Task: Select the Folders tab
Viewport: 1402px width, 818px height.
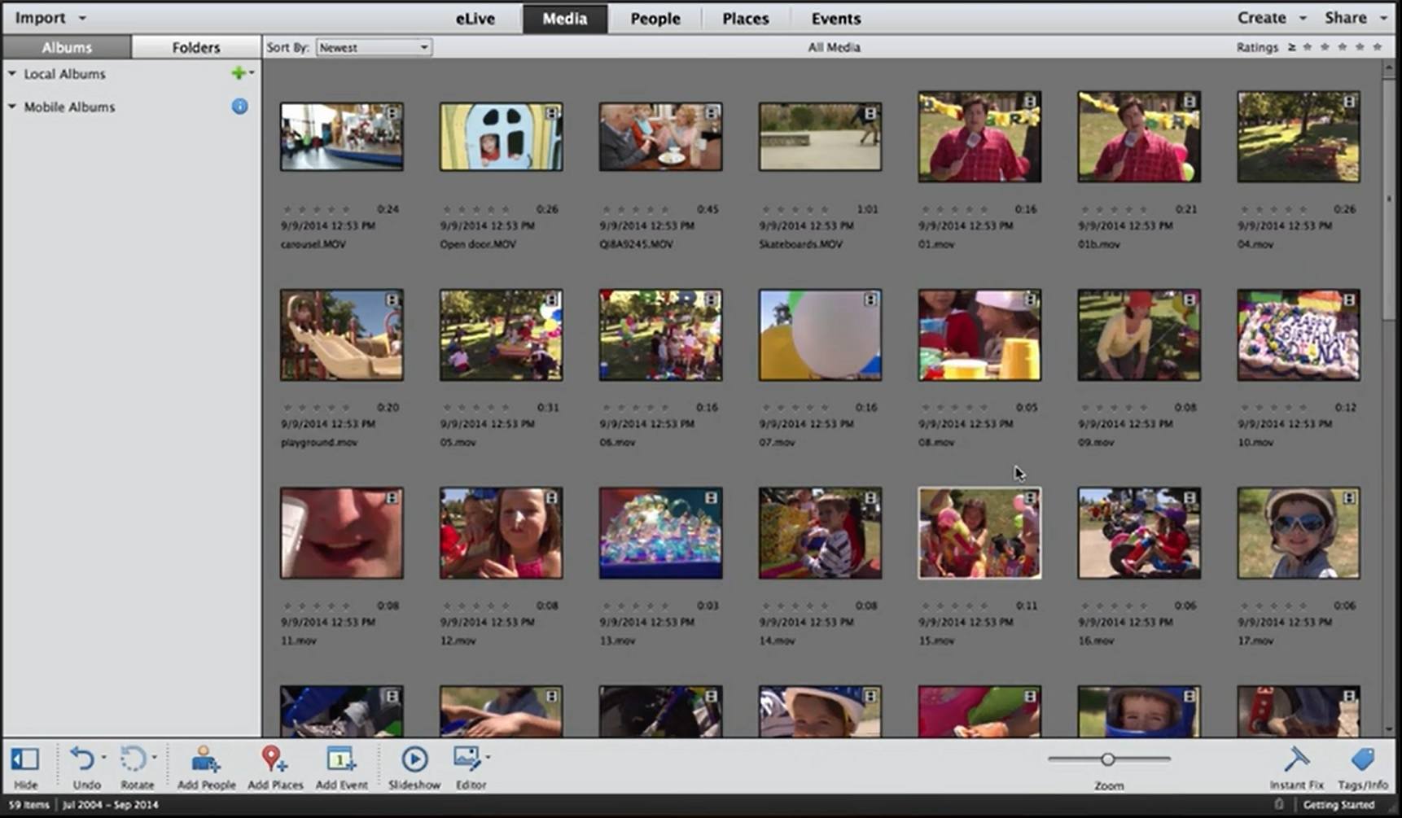Action: tap(196, 47)
